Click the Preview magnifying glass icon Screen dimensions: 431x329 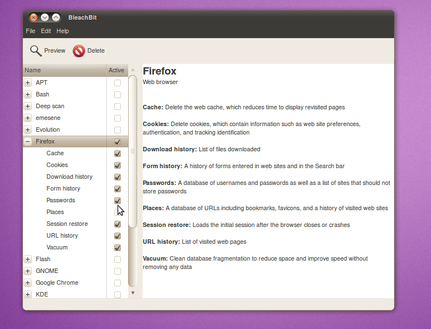click(x=36, y=51)
